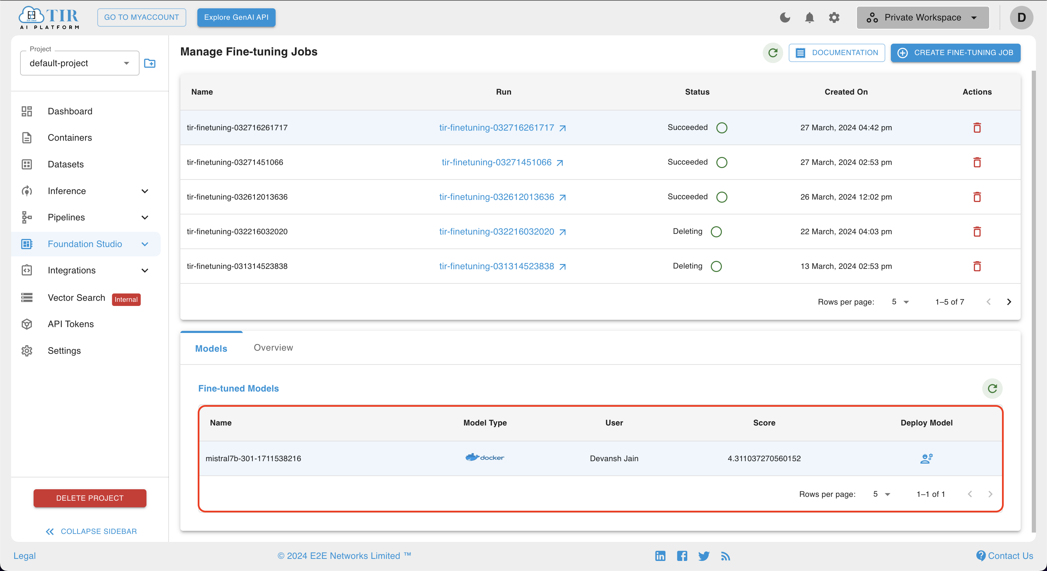The image size is (1047, 571).
Task: Click CREATE FINE-TUNING JOB
Action: point(955,53)
